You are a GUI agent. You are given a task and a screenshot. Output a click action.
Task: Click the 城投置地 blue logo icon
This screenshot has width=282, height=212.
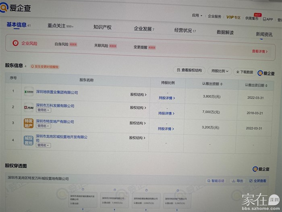[x=28, y=140]
